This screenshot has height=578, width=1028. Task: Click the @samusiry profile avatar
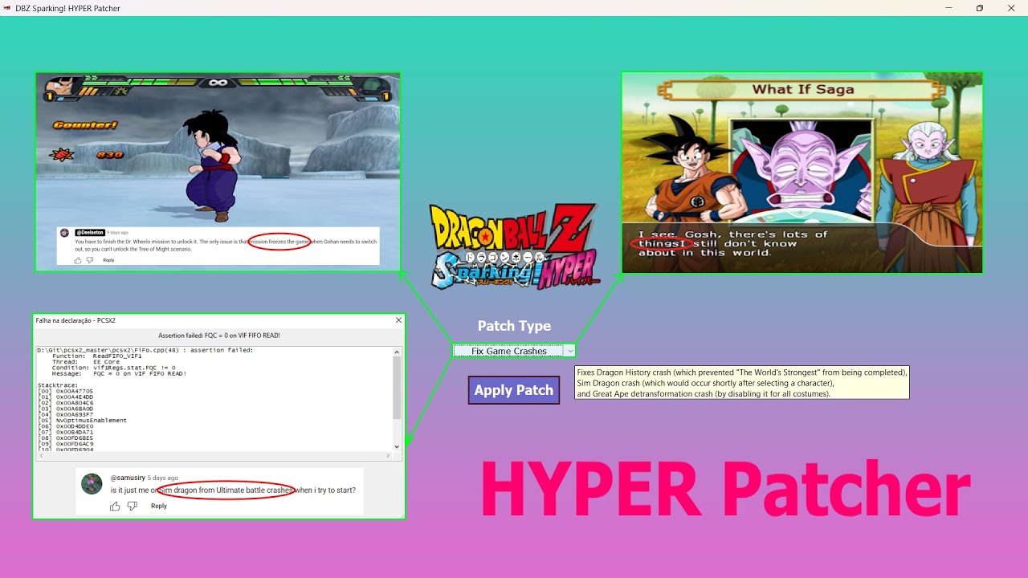92,484
